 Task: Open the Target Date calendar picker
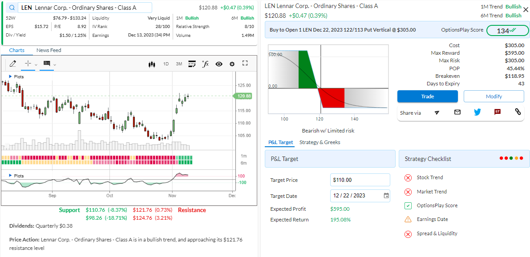[386, 196]
